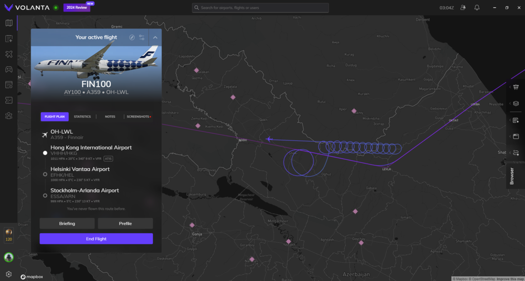This screenshot has width=525, height=281.
Task: Click the notifications bell icon
Action: 477,8
